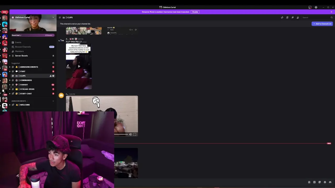Viewport: 335px width, 188px height.
Task: Open Oblivions Cartel server dropdown
Action: pos(53,17)
